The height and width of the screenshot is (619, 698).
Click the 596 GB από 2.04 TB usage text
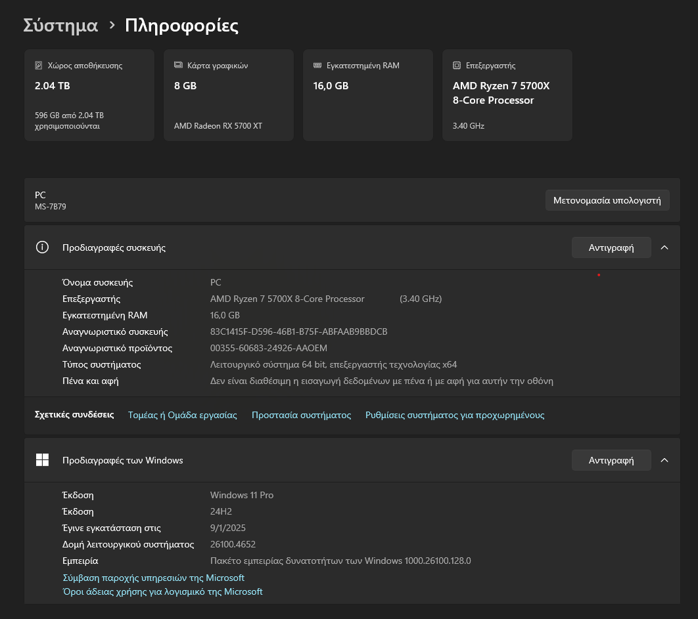click(69, 121)
